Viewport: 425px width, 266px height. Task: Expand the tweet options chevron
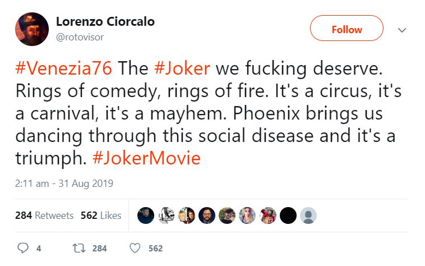[x=402, y=30]
